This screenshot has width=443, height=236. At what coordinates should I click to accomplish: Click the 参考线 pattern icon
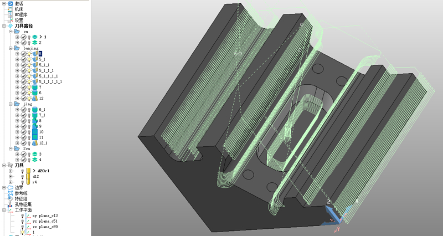[11, 193]
